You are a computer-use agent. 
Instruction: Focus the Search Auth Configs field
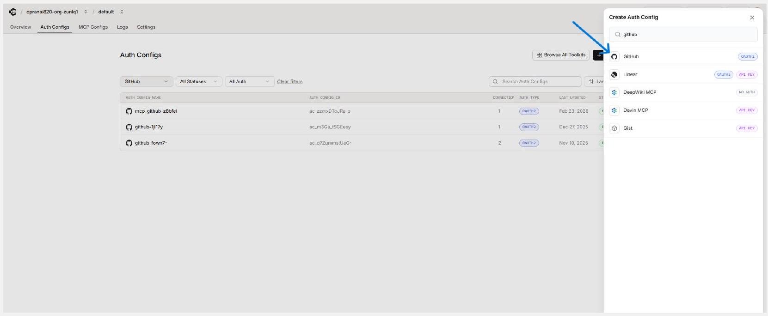tap(535, 81)
